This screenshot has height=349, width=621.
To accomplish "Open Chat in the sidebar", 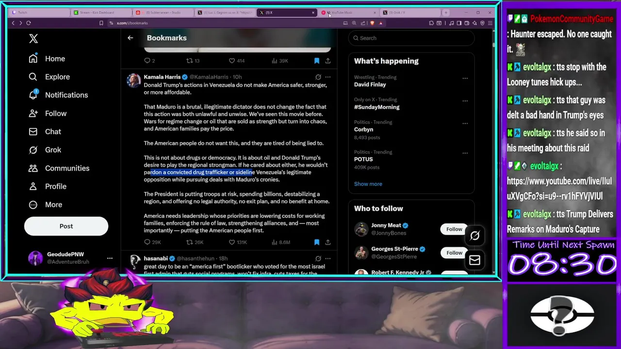I will (45, 131).
